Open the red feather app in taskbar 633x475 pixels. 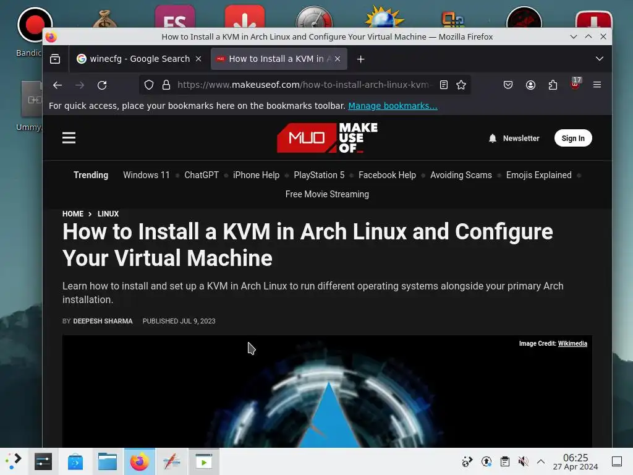pos(172,461)
